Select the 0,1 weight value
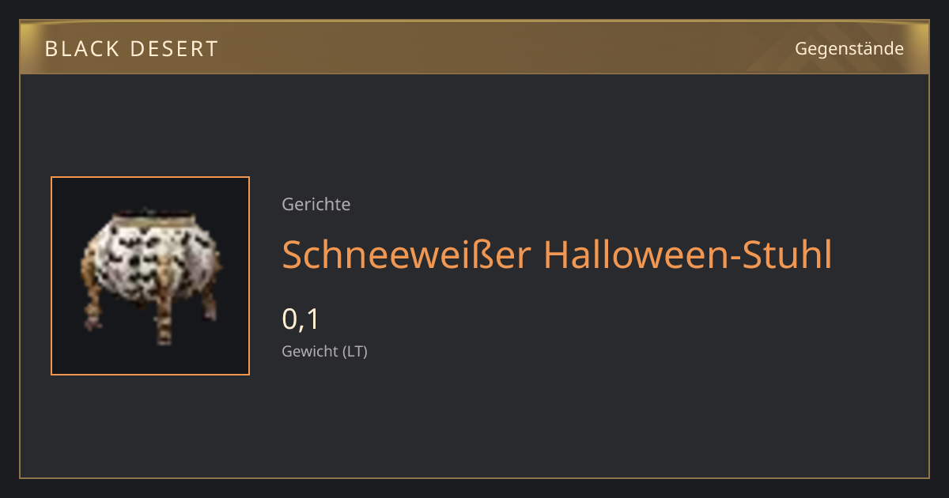The width and height of the screenshot is (949, 498). pyautogui.click(x=301, y=319)
